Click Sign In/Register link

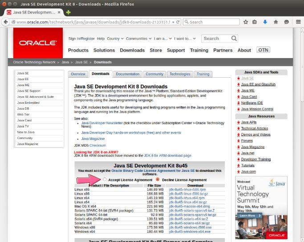[81, 39]
